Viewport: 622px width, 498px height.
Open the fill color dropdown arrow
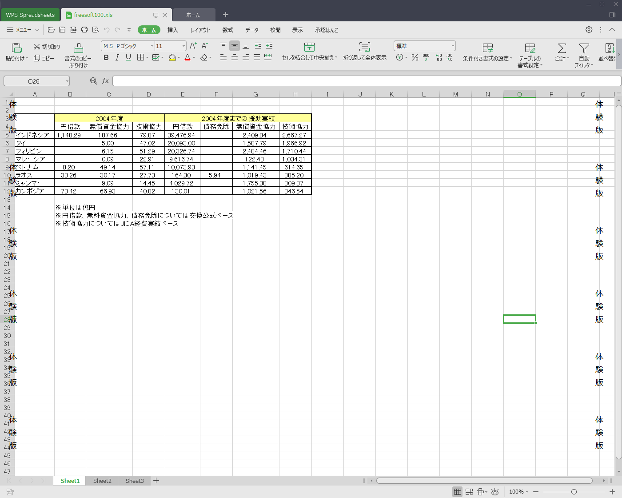179,57
